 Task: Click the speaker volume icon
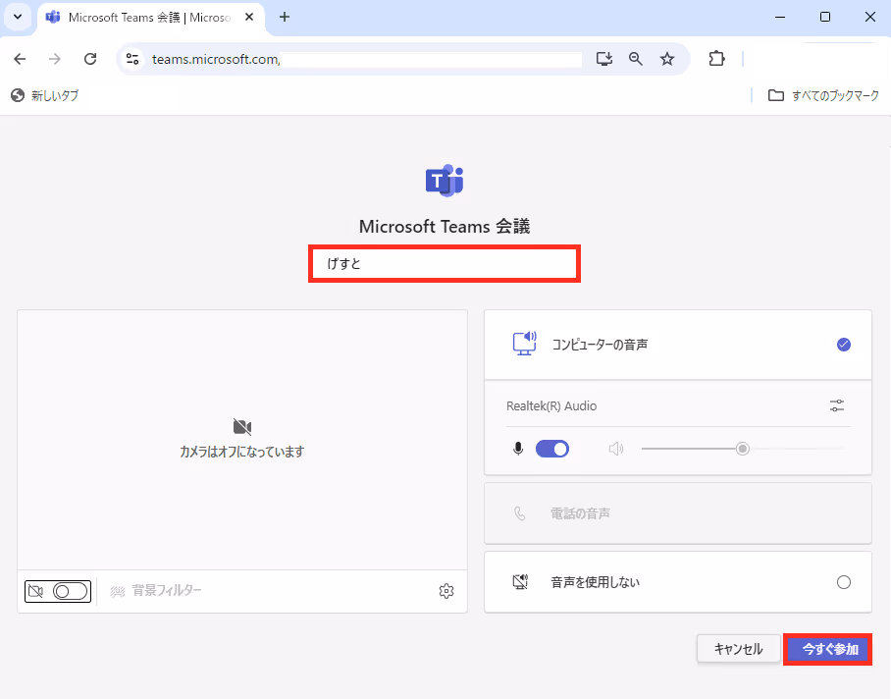[616, 449]
